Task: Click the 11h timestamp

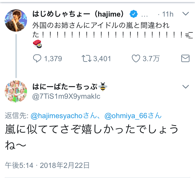Action: 168,14
